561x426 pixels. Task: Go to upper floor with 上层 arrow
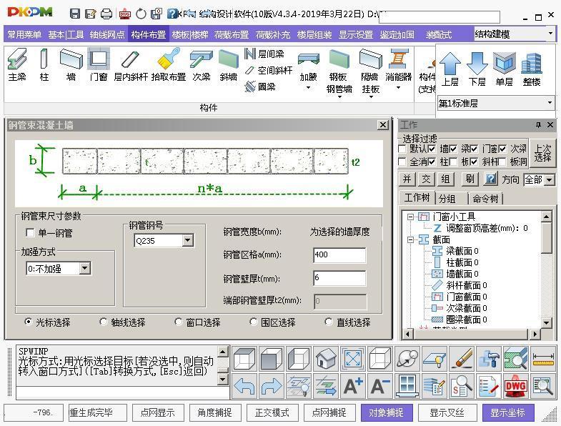pyautogui.click(x=450, y=69)
